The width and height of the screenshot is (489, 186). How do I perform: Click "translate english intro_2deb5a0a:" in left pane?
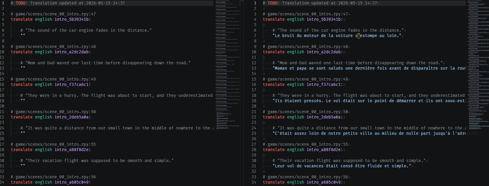pyautogui.click(x=51, y=117)
